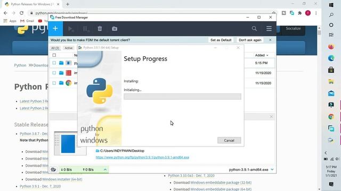Screen dimensions: 341x191
Task: Click Don't ask again button
Action: pos(250,40)
